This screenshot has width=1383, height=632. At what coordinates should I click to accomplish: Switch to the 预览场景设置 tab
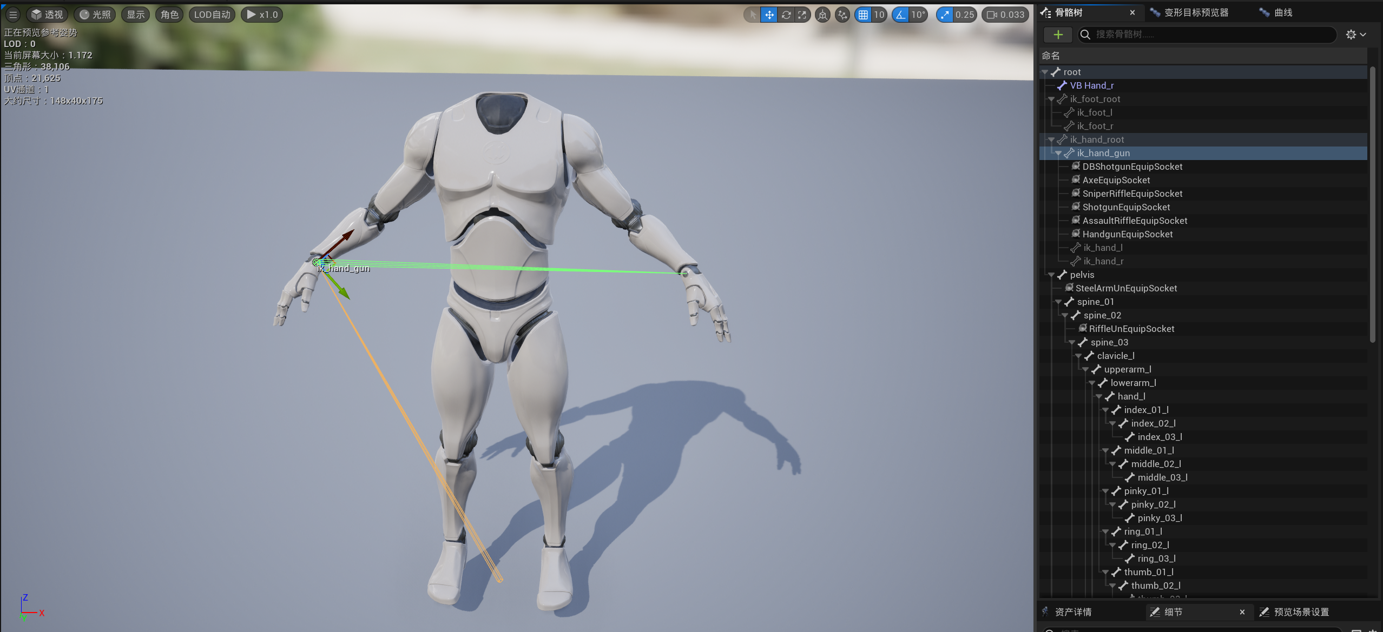pyautogui.click(x=1301, y=611)
